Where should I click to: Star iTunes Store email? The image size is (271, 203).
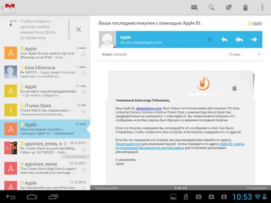pos(83,112)
